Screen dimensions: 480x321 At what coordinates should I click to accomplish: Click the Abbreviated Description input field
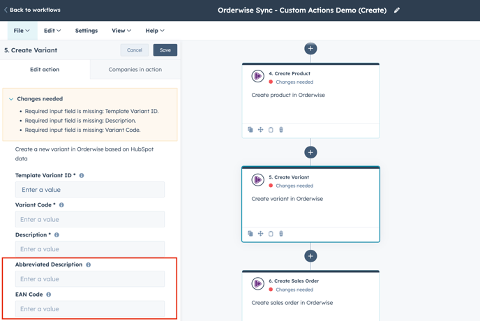90,278
